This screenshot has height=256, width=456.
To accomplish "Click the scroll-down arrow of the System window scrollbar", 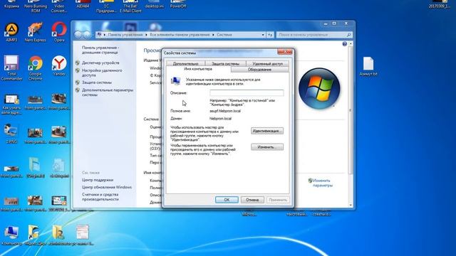I will coord(351,206).
